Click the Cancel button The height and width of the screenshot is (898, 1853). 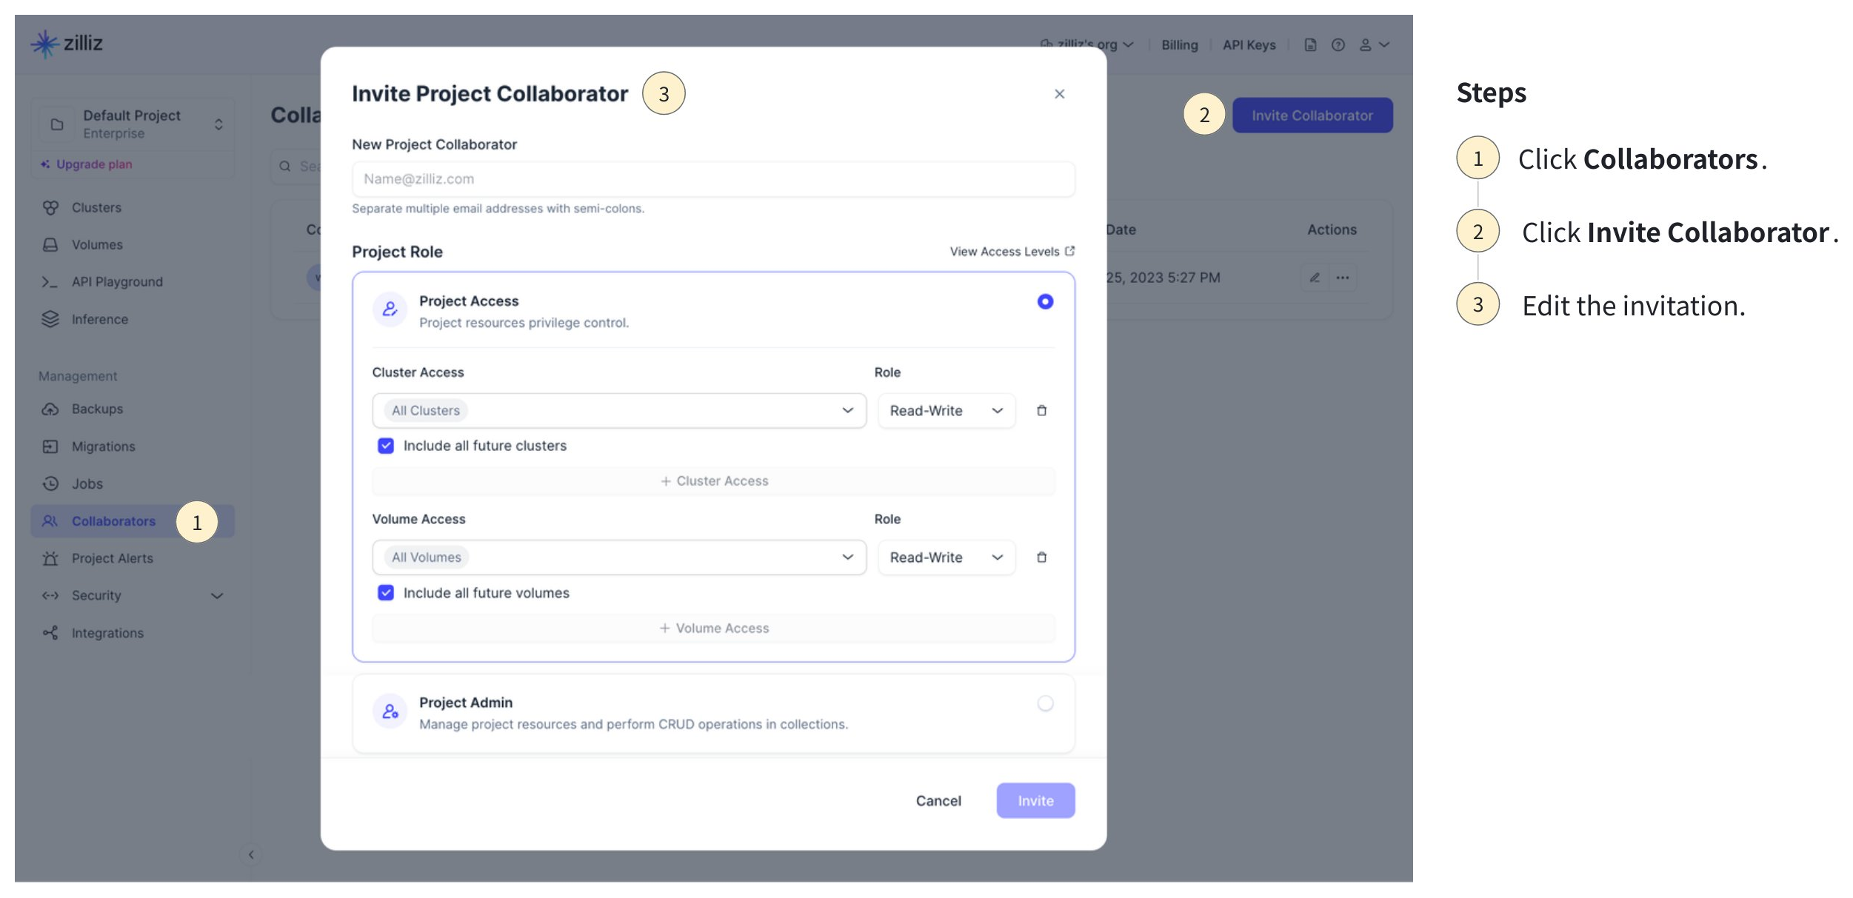[938, 801]
